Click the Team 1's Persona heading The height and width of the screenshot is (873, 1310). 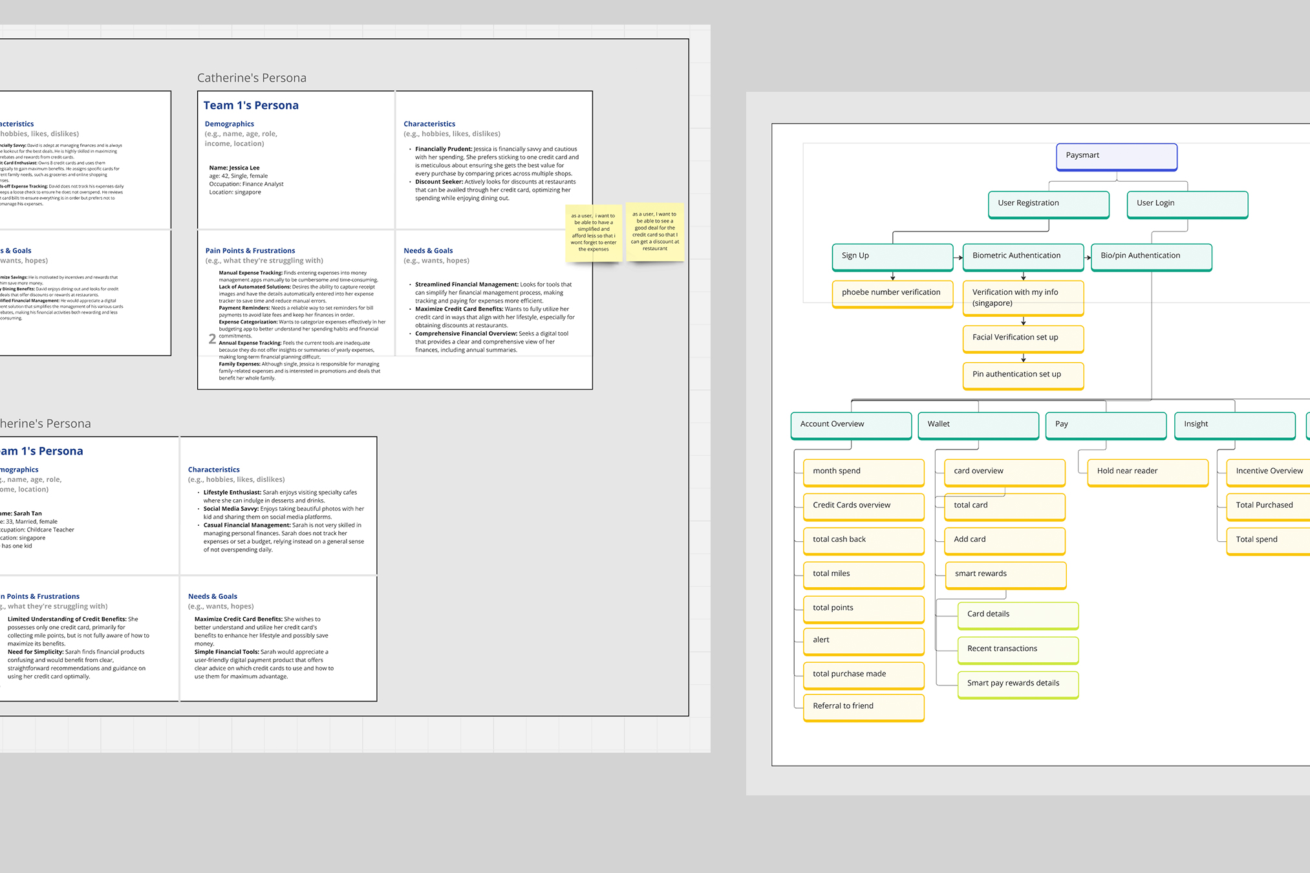(x=251, y=105)
